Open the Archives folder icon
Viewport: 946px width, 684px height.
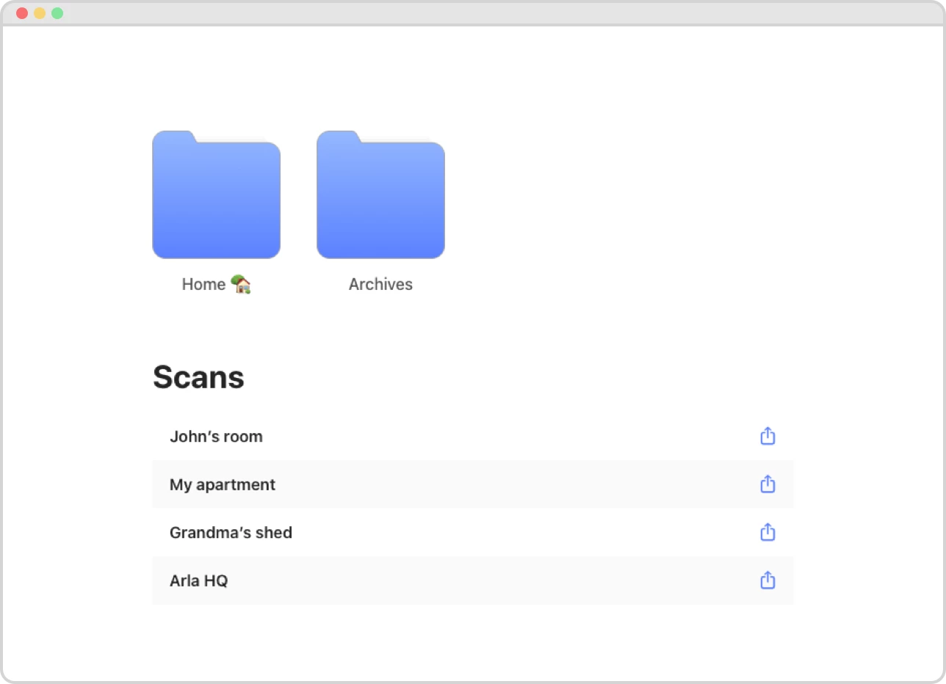pyautogui.click(x=380, y=195)
